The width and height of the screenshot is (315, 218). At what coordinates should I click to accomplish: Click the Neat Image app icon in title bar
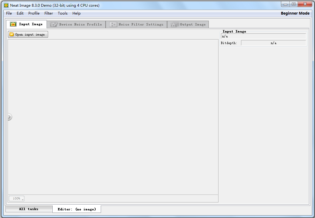coord(6,5)
